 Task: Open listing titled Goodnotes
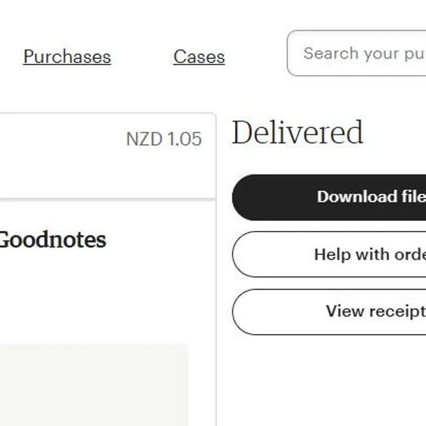53,240
